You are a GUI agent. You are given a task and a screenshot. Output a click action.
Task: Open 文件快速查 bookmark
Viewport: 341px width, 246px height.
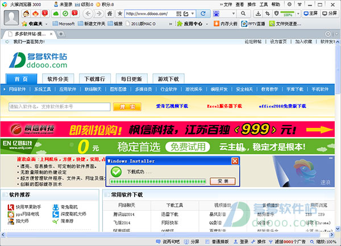pyautogui.click(x=285, y=24)
